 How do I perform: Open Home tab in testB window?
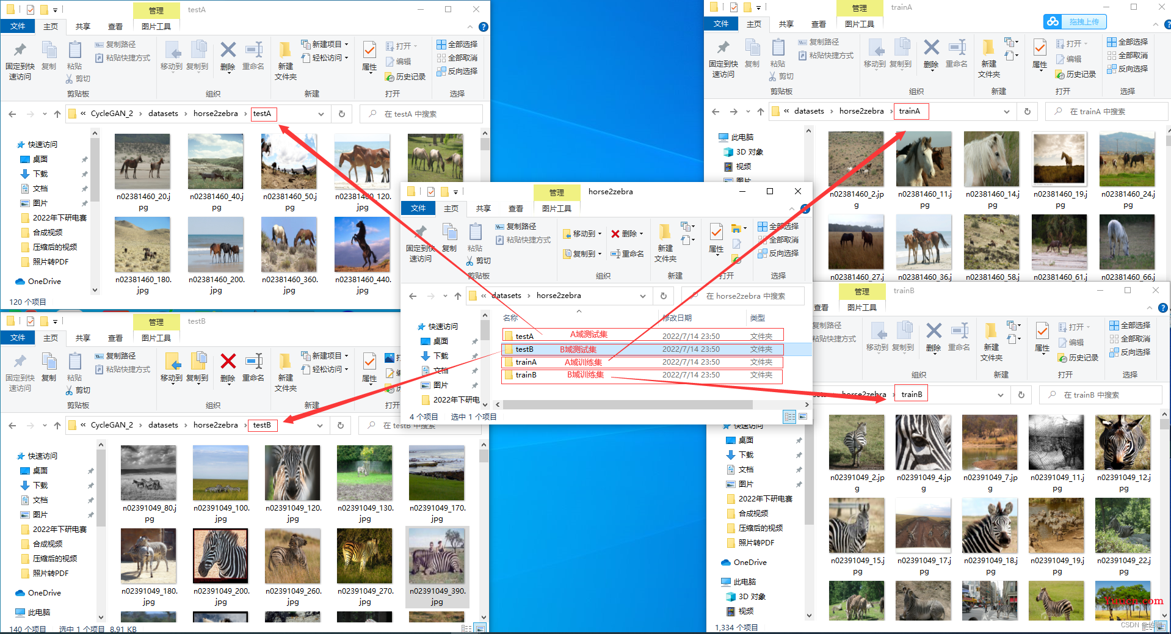tap(51, 338)
